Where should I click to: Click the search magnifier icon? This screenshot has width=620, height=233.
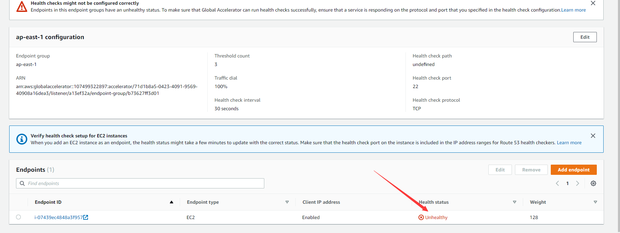coord(22,183)
